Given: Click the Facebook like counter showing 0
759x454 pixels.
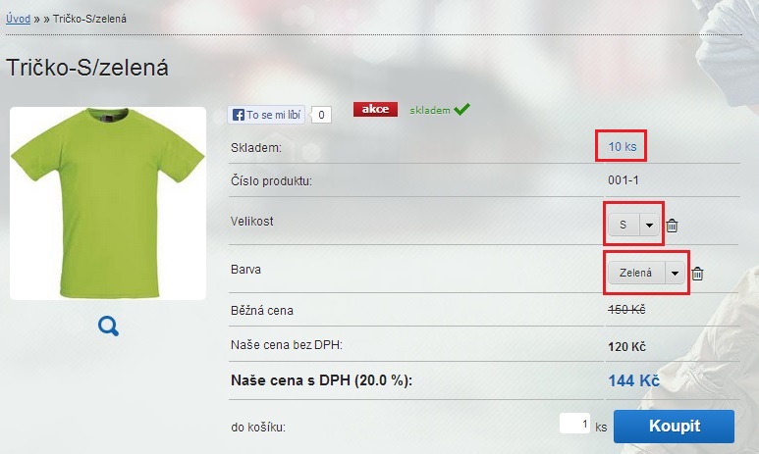Looking at the screenshot, I should click(321, 115).
